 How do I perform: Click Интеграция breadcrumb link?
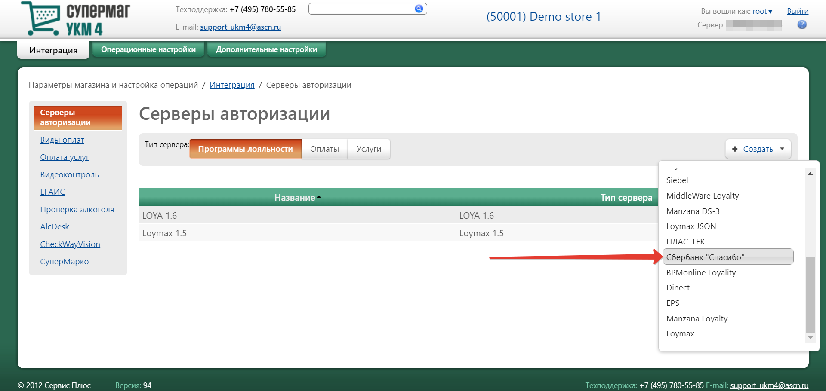pyautogui.click(x=232, y=85)
